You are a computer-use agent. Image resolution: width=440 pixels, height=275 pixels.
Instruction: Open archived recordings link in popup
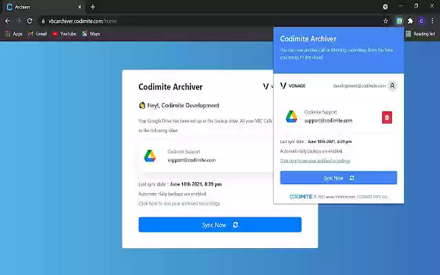(315, 161)
